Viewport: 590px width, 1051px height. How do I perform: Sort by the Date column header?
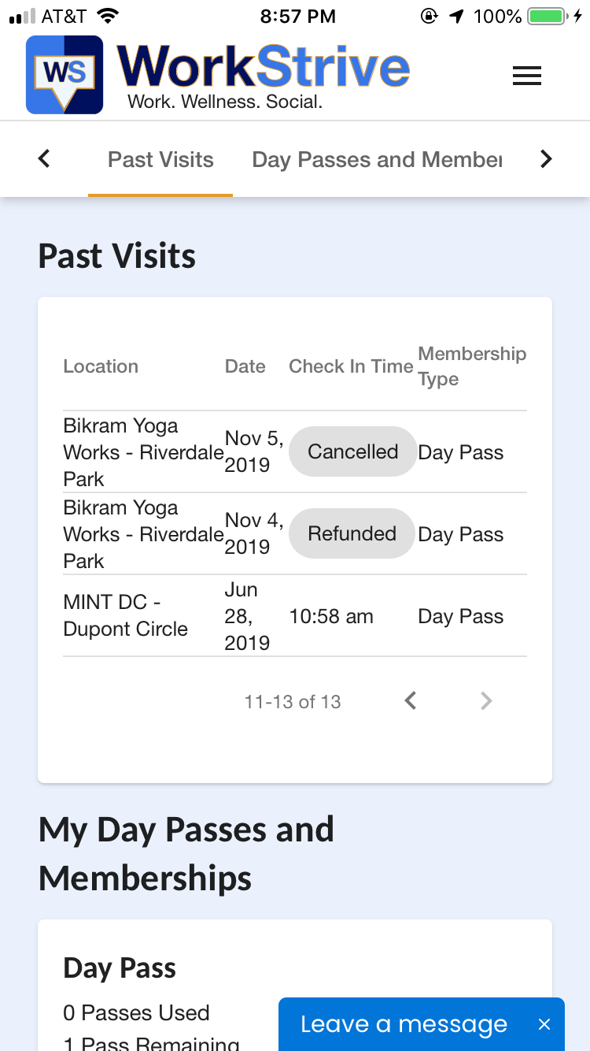point(245,366)
